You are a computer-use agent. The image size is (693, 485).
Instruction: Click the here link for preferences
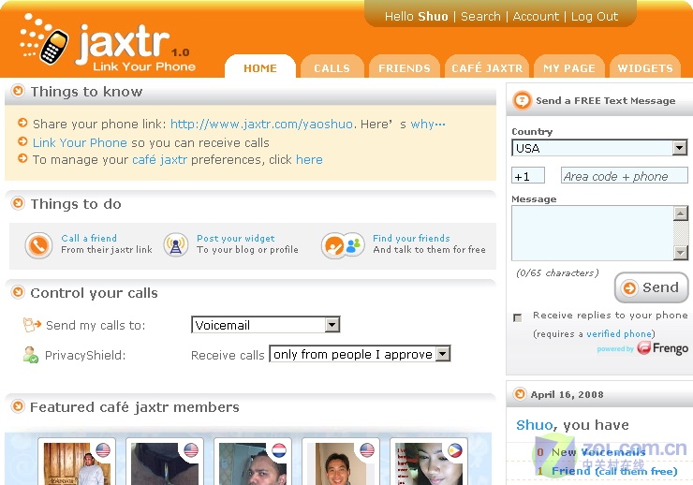(309, 159)
